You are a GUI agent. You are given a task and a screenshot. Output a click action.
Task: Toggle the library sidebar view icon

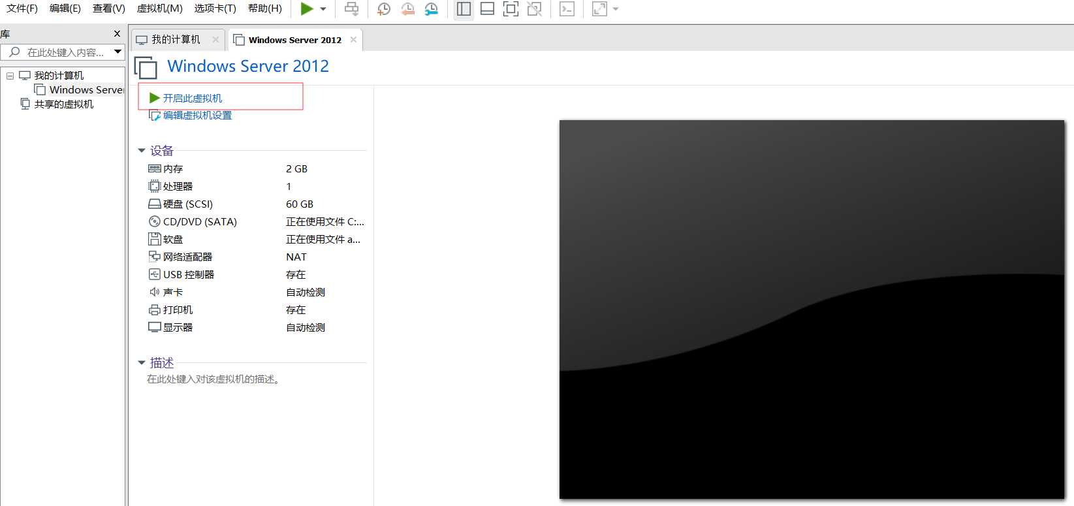tap(464, 9)
